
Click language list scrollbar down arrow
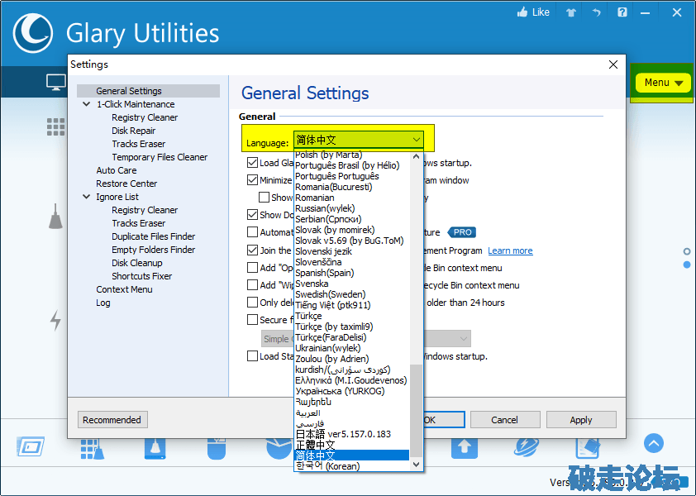[x=416, y=465]
